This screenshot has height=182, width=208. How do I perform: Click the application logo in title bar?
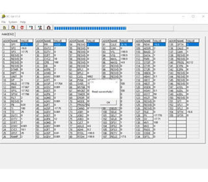[x=3, y=16]
